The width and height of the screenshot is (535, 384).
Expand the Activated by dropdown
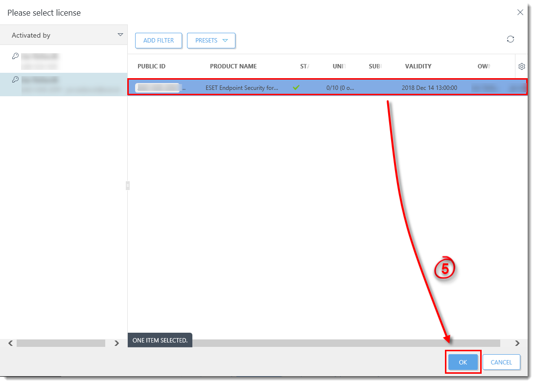[120, 35]
